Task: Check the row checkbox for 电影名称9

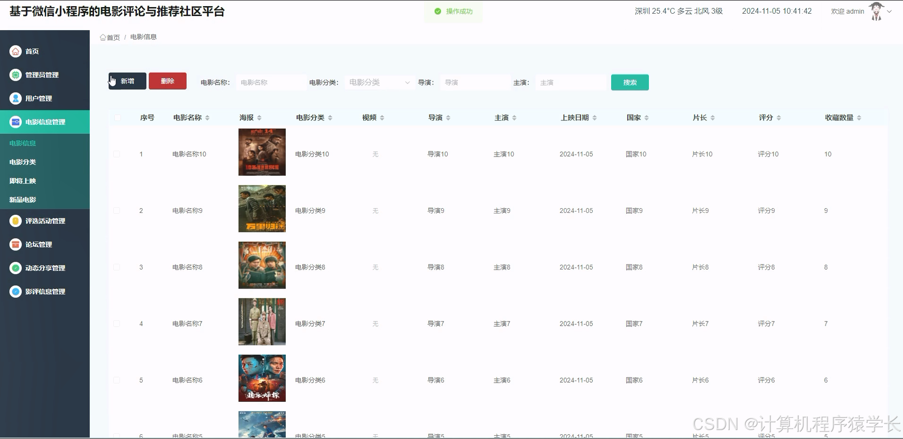Action: pyautogui.click(x=117, y=211)
